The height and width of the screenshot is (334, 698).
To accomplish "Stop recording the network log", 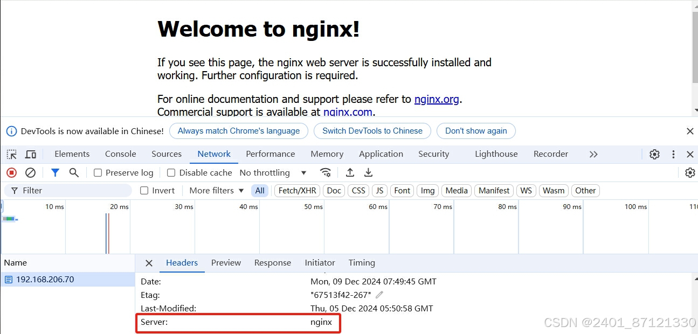I will [12, 173].
